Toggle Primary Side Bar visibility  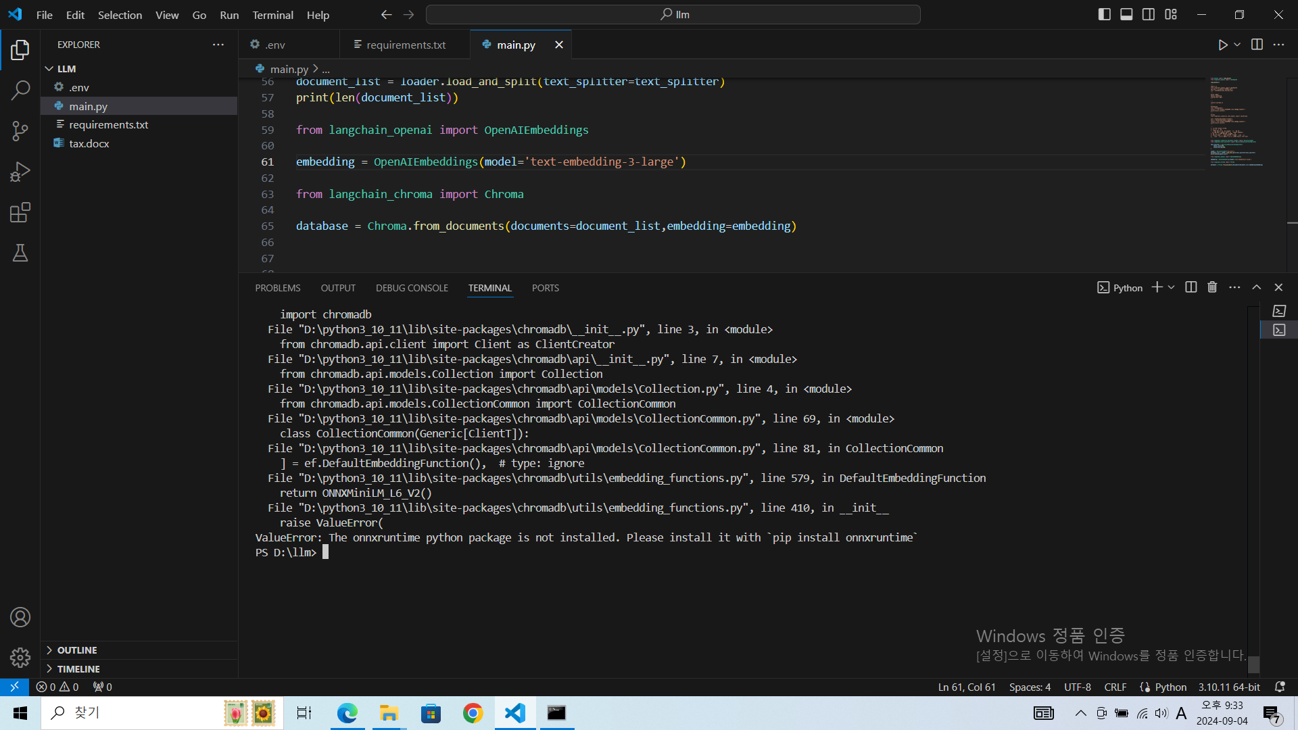(x=1104, y=14)
